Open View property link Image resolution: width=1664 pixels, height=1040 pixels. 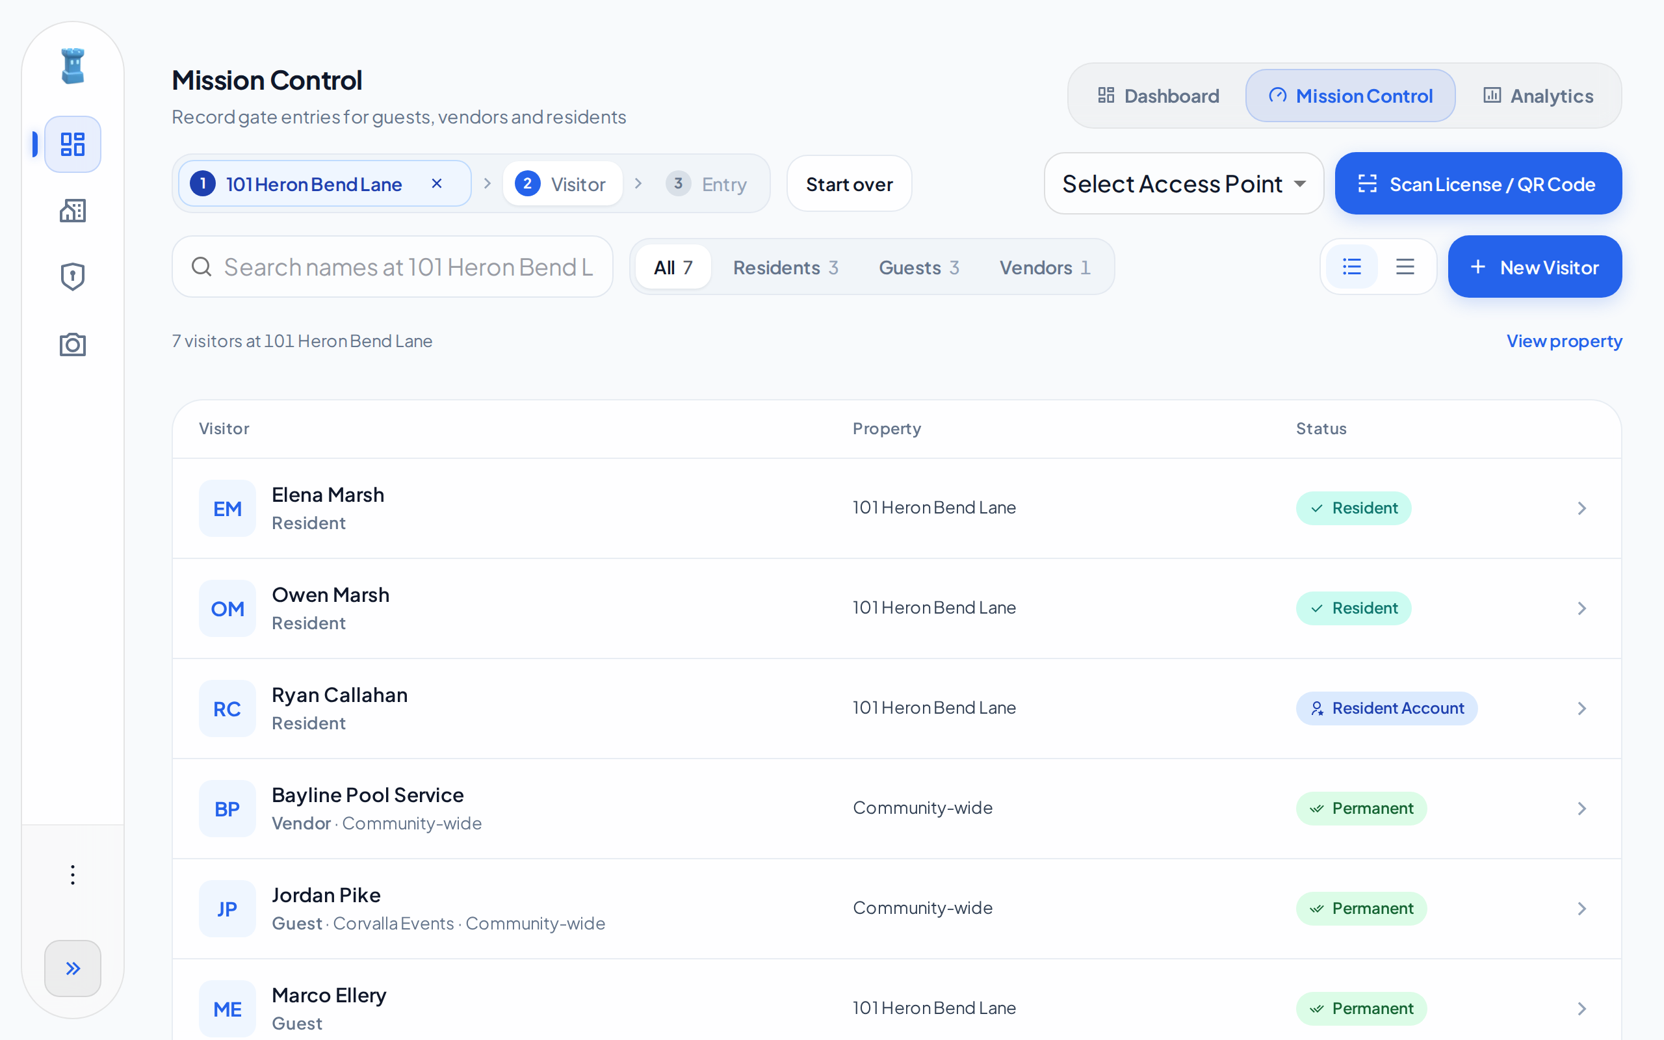pos(1565,341)
